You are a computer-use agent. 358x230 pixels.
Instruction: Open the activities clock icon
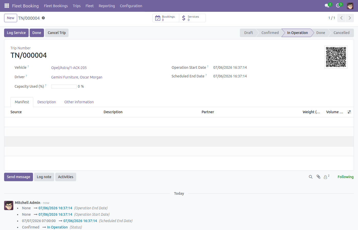pyautogui.click(x=338, y=6)
